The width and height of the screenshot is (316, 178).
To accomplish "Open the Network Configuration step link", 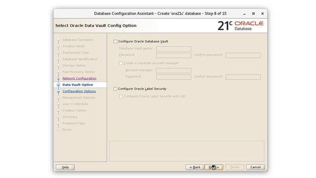I will tap(79, 78).
